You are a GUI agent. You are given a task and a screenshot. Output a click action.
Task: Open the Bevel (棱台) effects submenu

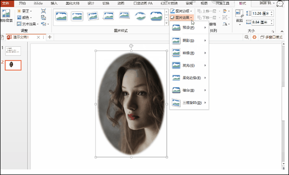coord(189,90)
